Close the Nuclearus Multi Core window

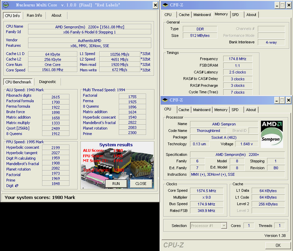155,5
